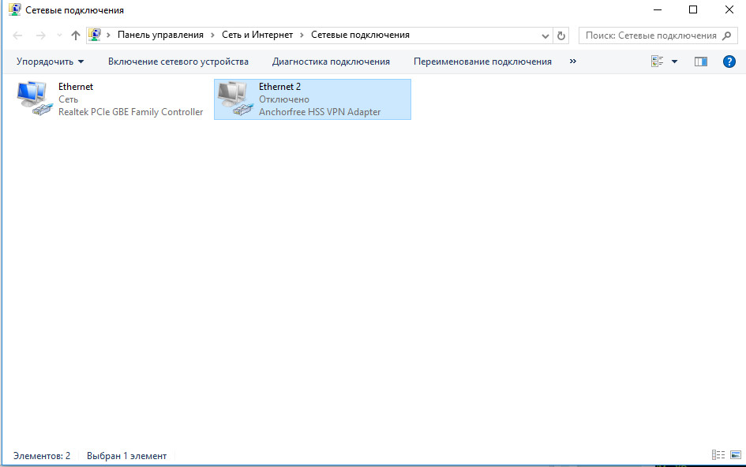Open the recent locations dropdown arrow
This screenshot has width=746, height=467.
(59, 35)
